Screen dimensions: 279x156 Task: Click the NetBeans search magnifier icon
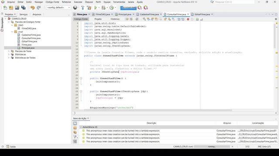click(212, 2)
